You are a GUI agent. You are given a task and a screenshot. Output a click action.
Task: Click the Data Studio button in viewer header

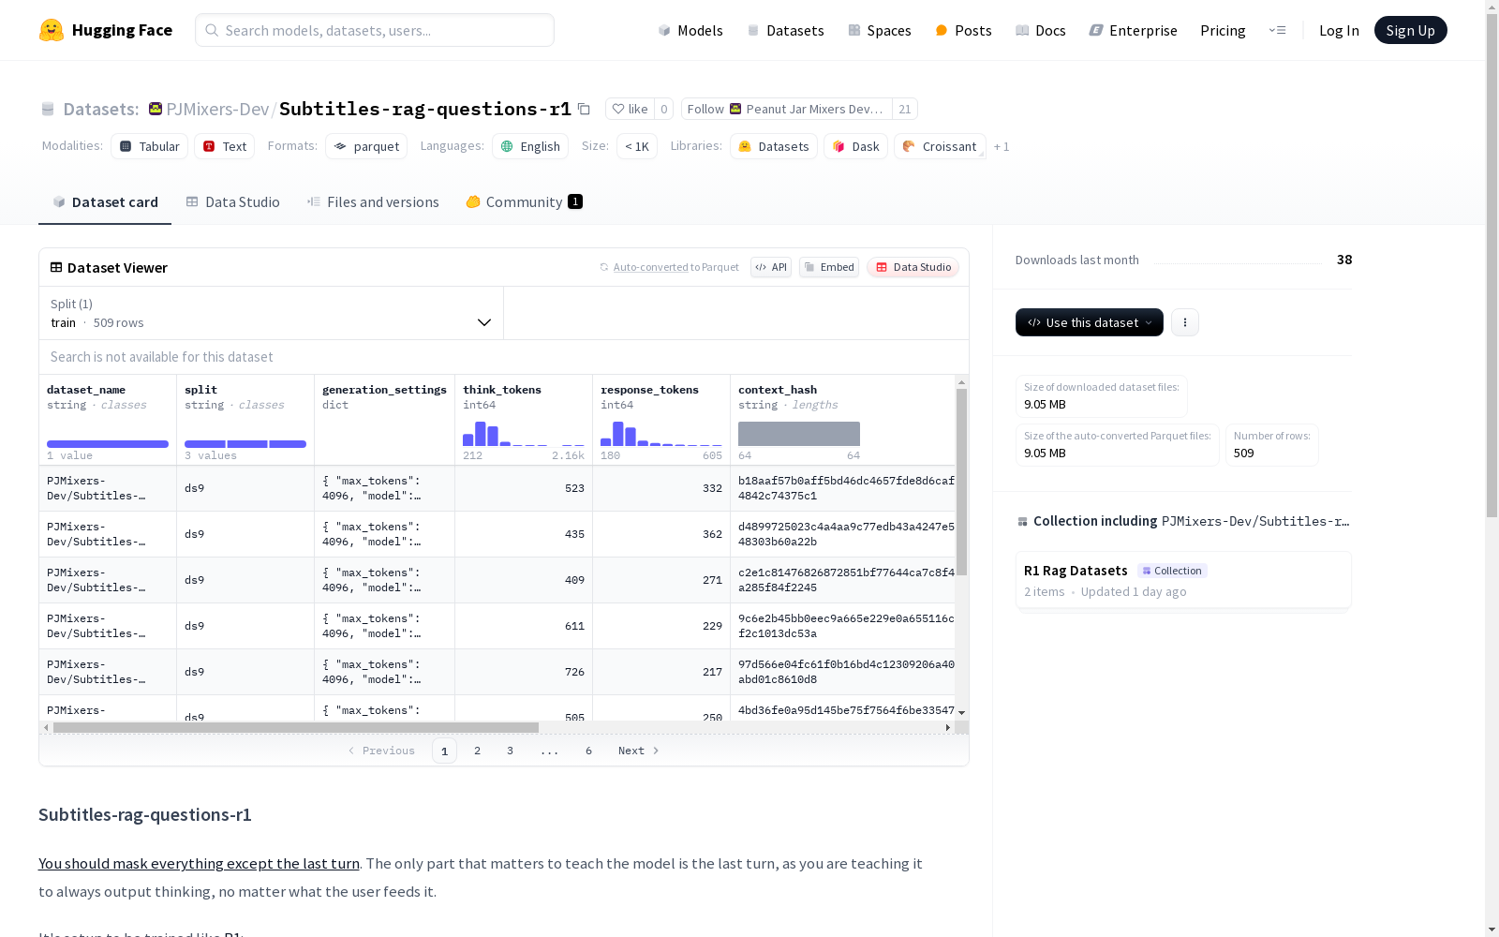[x=913, y=267]
